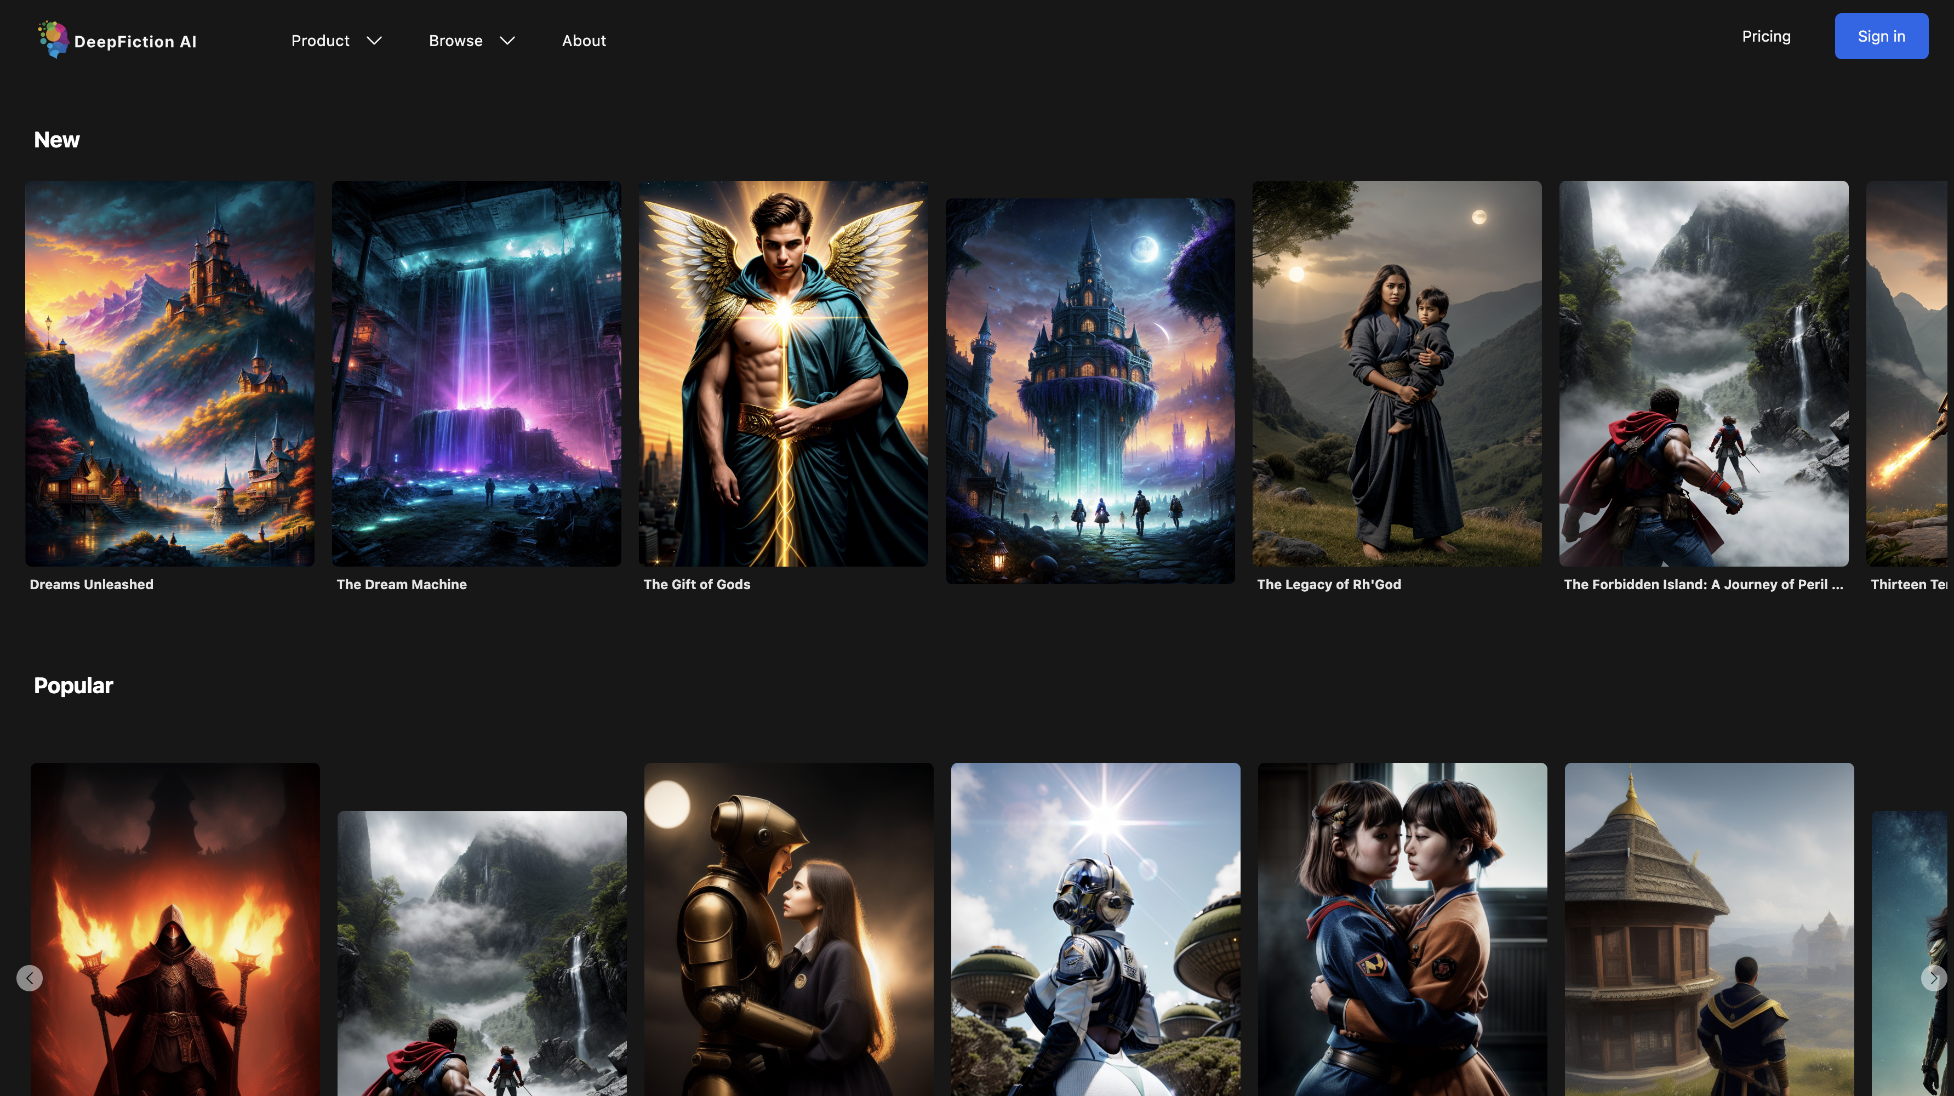This screenshot has width=1954, height=1096.
Task: Click the left carousel arrow in Popular
Action: coord(30,978)
